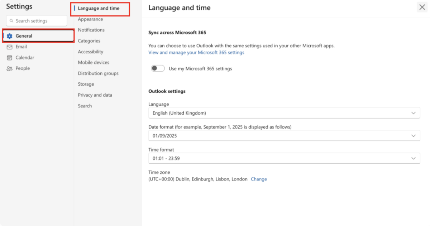Select the Email envelope icon
Screen dimensions: 430x226
coord(9,47)
